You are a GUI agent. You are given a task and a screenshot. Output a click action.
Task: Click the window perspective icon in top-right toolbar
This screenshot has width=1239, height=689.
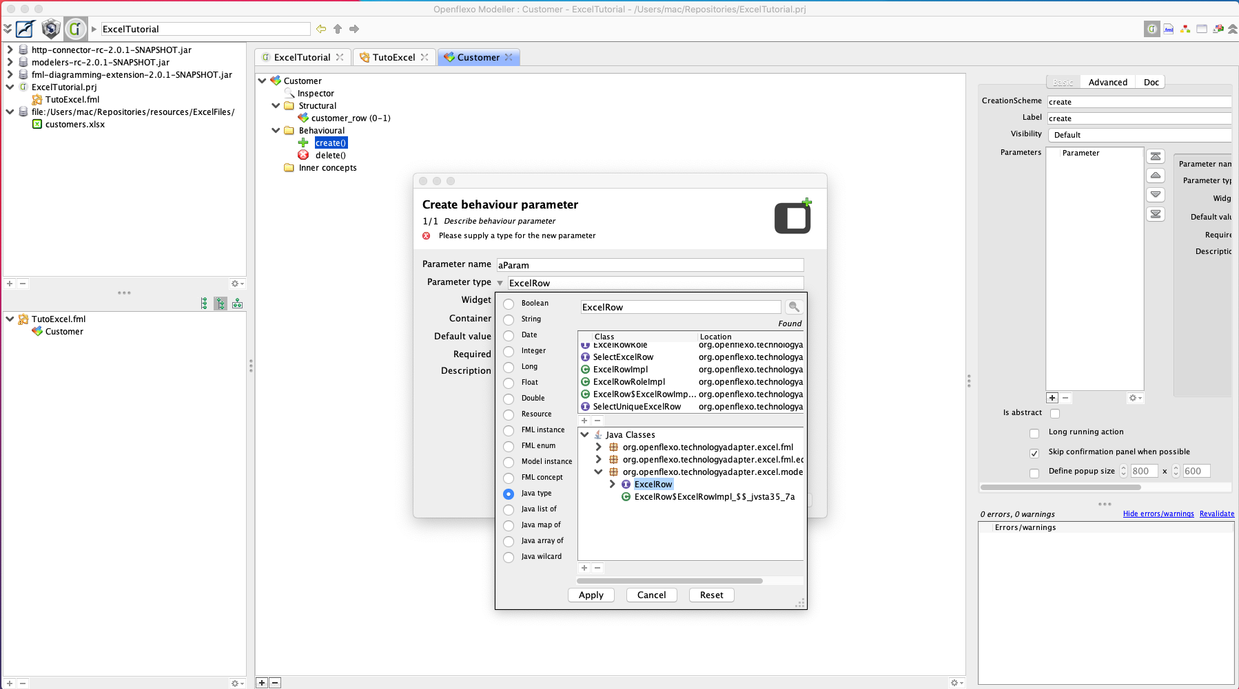tap(1202, 29)
